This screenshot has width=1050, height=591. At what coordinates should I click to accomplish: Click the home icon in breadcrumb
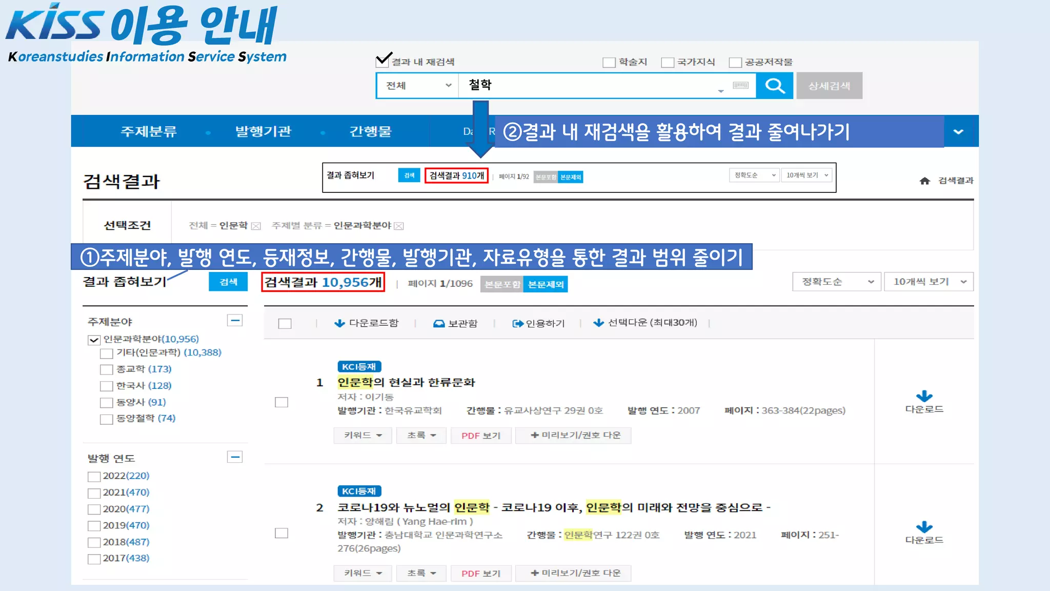pos(924,181)
